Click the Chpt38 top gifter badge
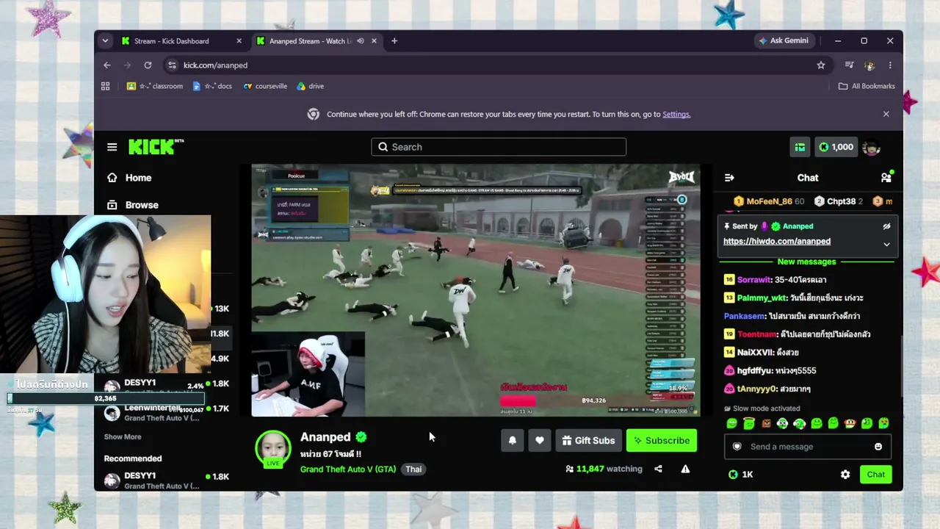This screenshot has width=940, height=529. coord(838,201)
